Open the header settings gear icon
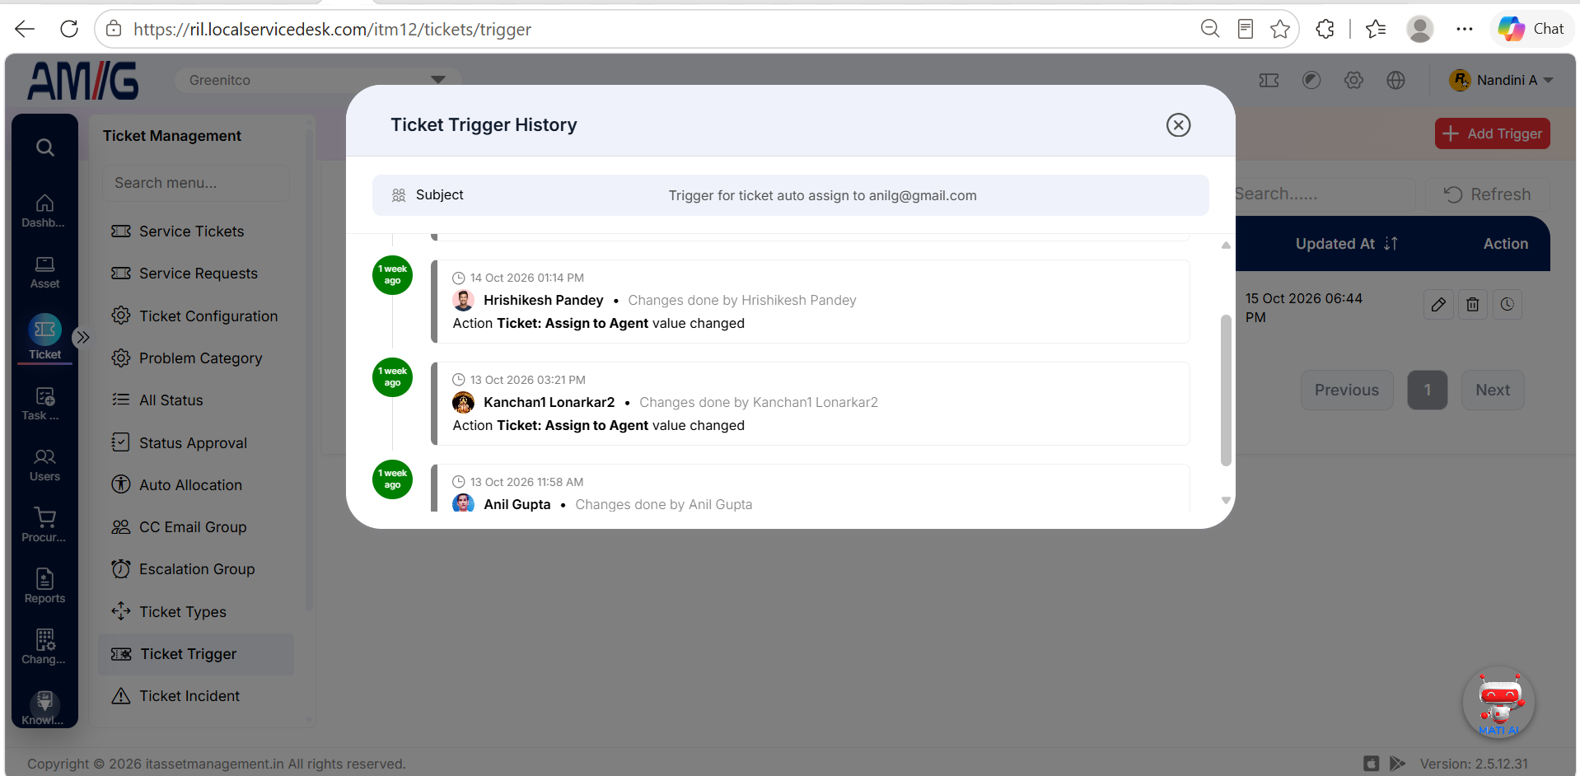This screenshot has height=776, width=1580. 1353,80
